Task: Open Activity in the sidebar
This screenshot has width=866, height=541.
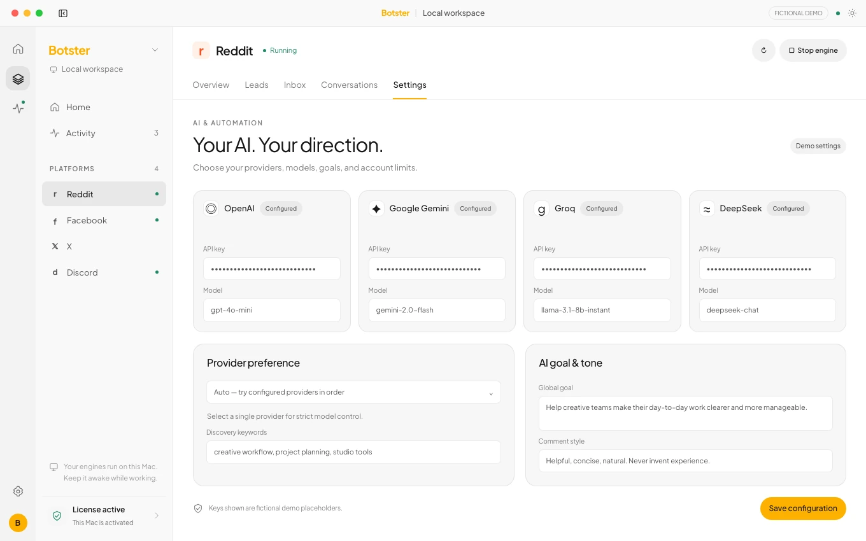Action: pyautogui.click(x=104, y=133)
